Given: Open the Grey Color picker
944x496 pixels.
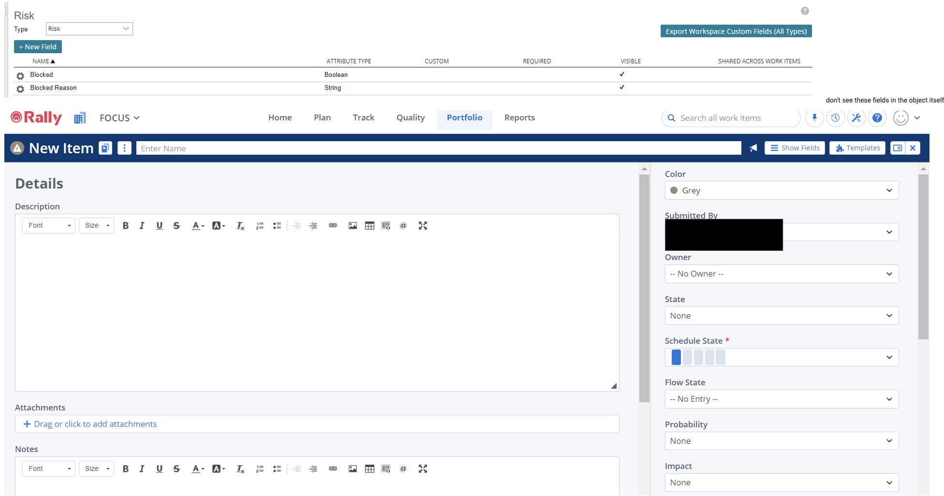Looking at the screenshot, I should pyautogui.click(x=781, y=190).
